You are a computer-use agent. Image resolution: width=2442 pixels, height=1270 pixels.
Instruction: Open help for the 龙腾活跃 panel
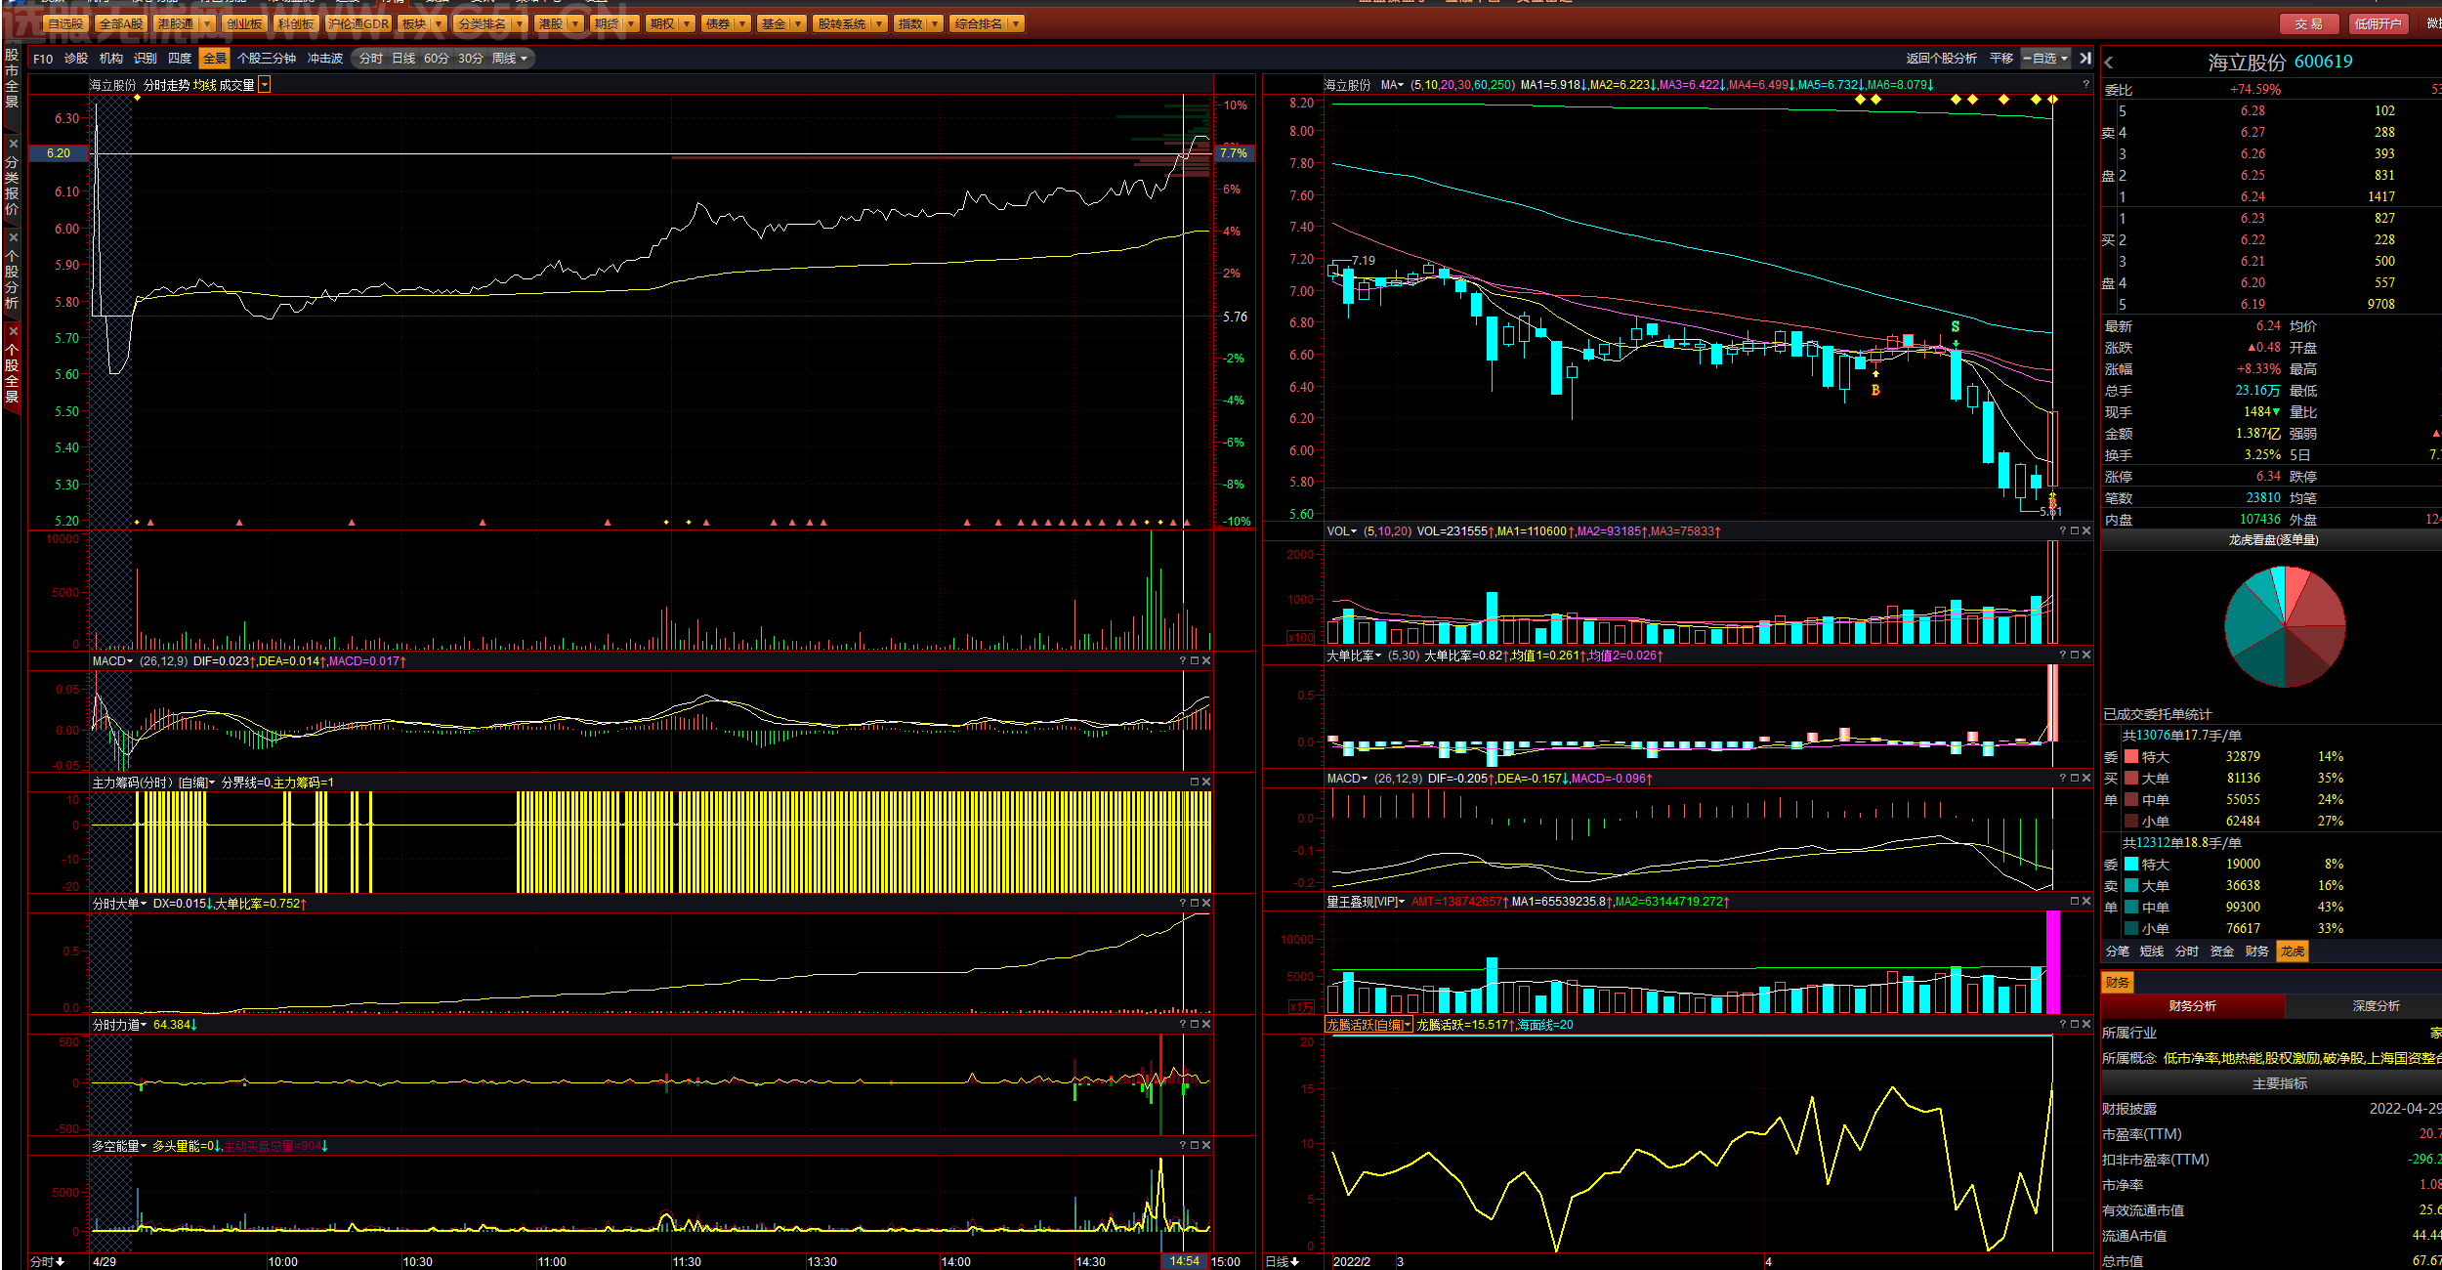click(x=2062, y=1025)
